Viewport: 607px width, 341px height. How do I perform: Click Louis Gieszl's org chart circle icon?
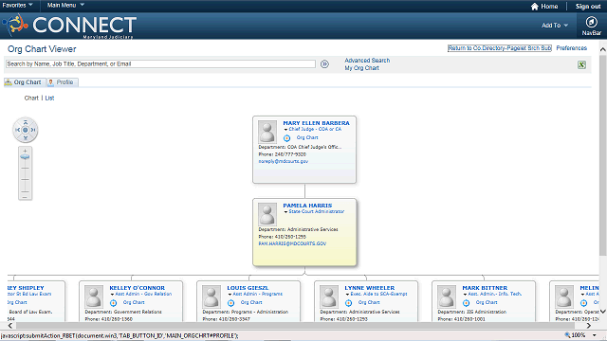tap(231, 303)
